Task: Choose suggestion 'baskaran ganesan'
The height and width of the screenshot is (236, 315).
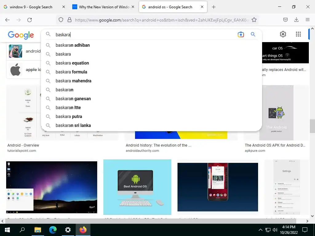Action: [151, 99]
